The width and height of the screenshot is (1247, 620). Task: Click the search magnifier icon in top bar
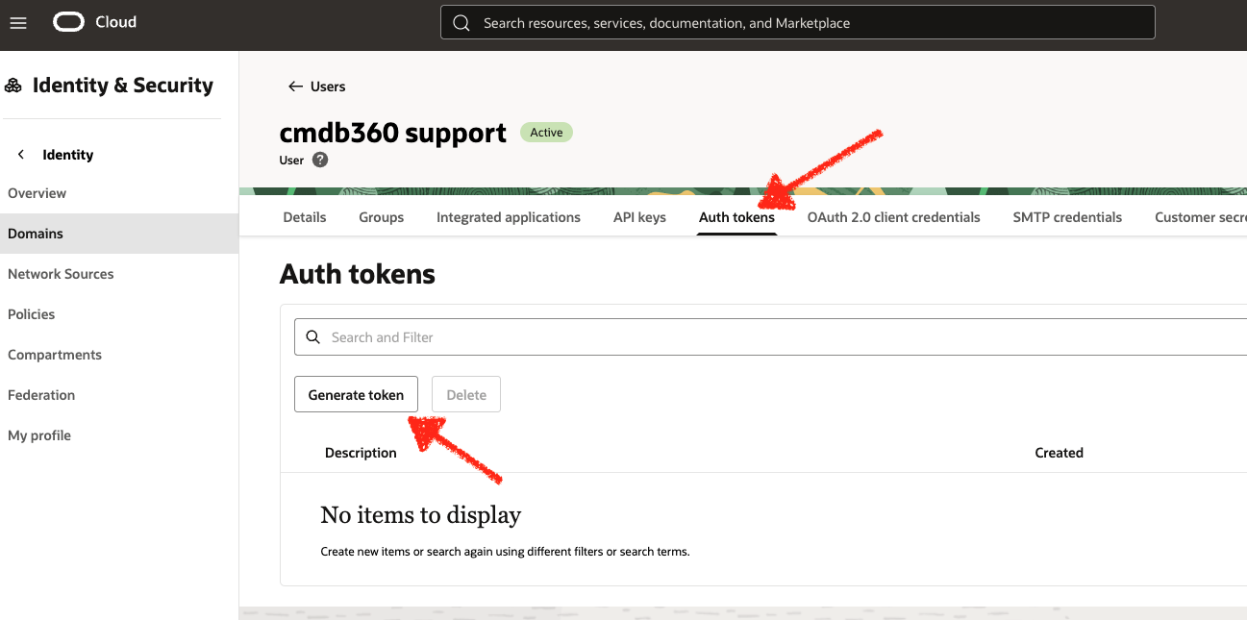pos(461,23)
